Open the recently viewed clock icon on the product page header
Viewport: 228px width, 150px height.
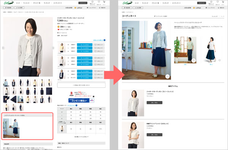[x=92, y=2]
